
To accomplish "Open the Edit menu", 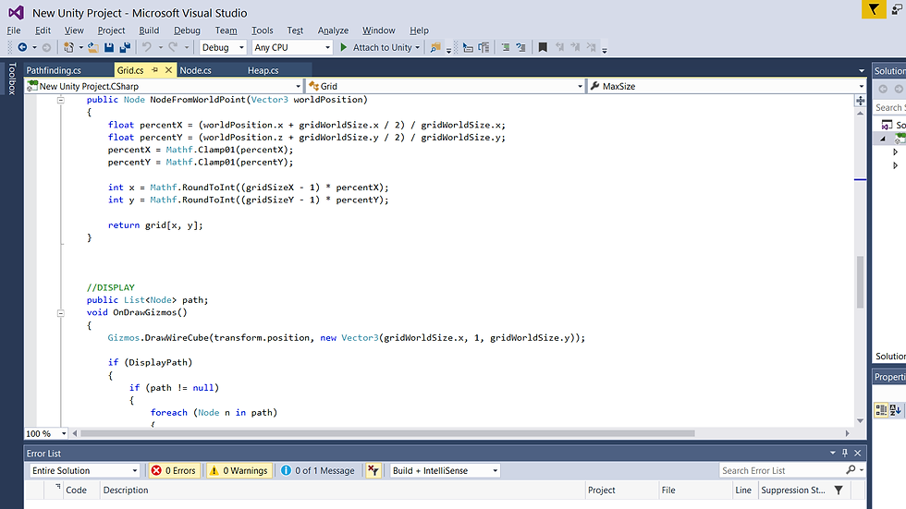I will pos(43,30).
